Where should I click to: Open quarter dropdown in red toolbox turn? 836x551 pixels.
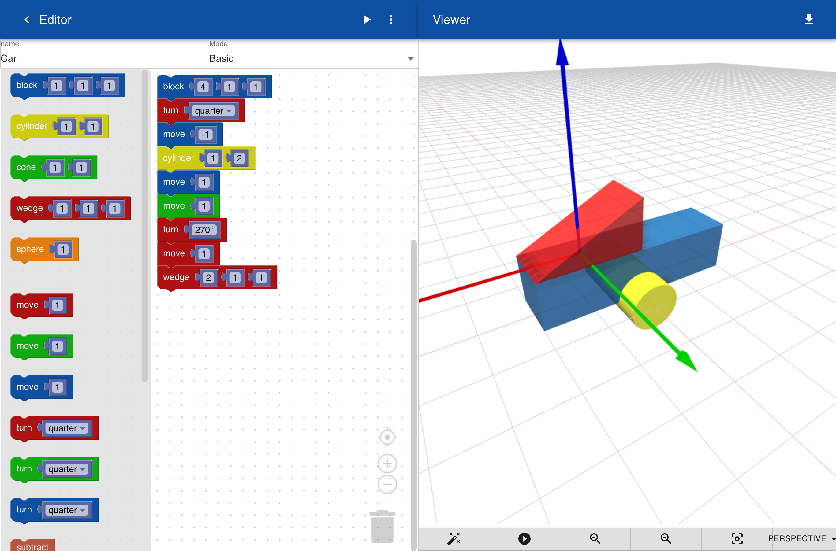tap(67, 428)
